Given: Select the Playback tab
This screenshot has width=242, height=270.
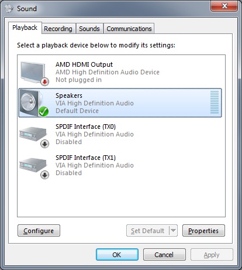Looking at the screenshot, I should 25,28.
